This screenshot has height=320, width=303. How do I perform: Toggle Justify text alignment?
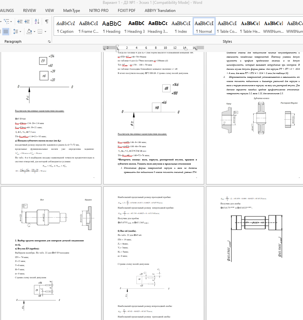coord(6,31)
